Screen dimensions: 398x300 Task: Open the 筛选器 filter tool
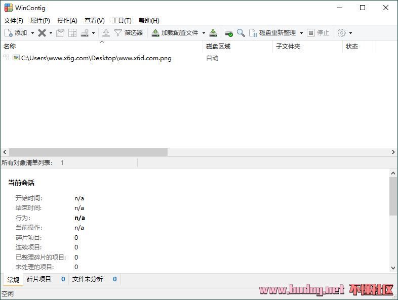[x=129, y=33]
